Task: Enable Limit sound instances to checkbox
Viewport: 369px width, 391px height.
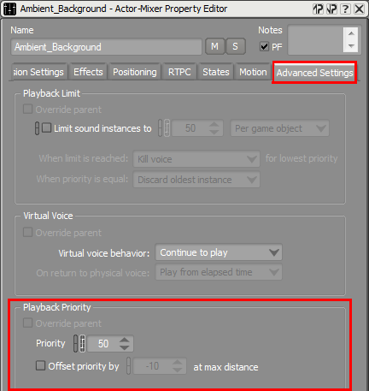Action: [x=47, y=127]
